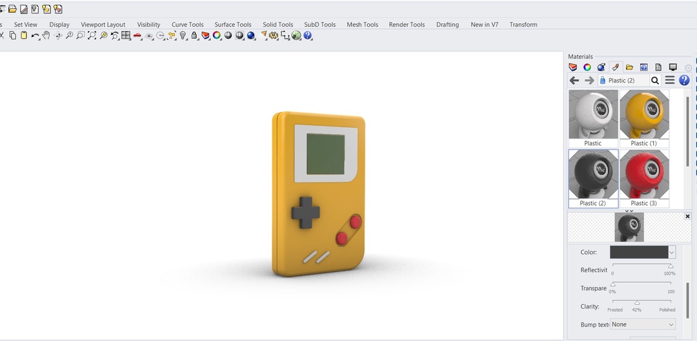This screenshot has height=341, width=697.
Task: Open the Transform toolbar tab
Action: point(523,24)
